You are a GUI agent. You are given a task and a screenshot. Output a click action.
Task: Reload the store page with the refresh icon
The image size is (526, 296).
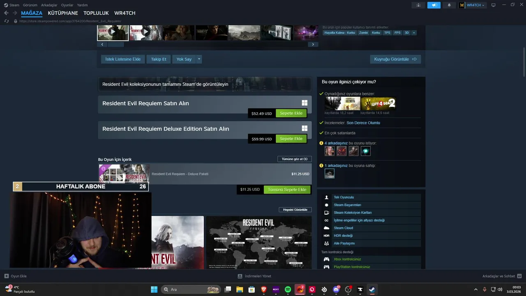(x=7, y=21)
